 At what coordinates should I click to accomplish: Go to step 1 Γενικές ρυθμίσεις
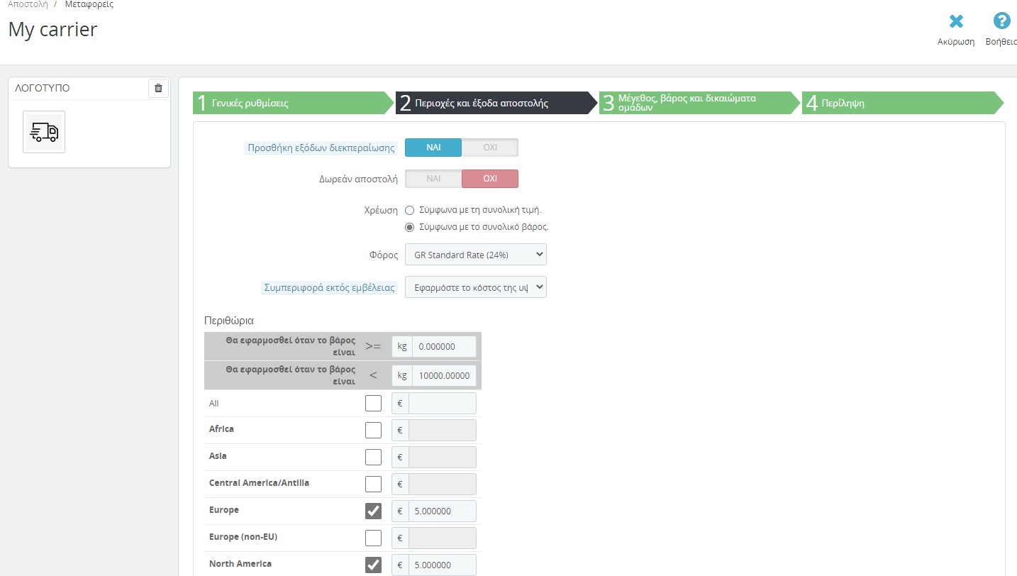point(292,103)
